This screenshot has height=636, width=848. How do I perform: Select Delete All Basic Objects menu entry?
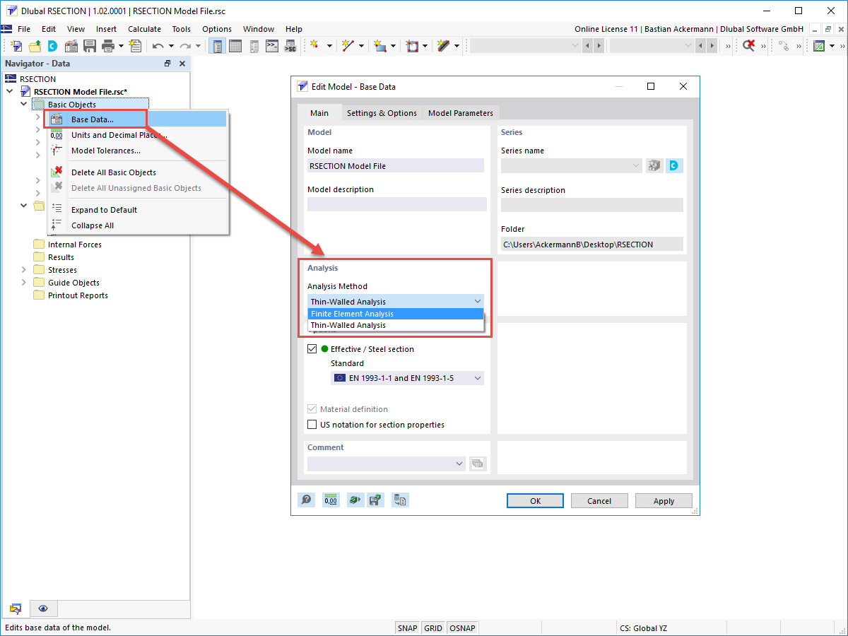138,172
